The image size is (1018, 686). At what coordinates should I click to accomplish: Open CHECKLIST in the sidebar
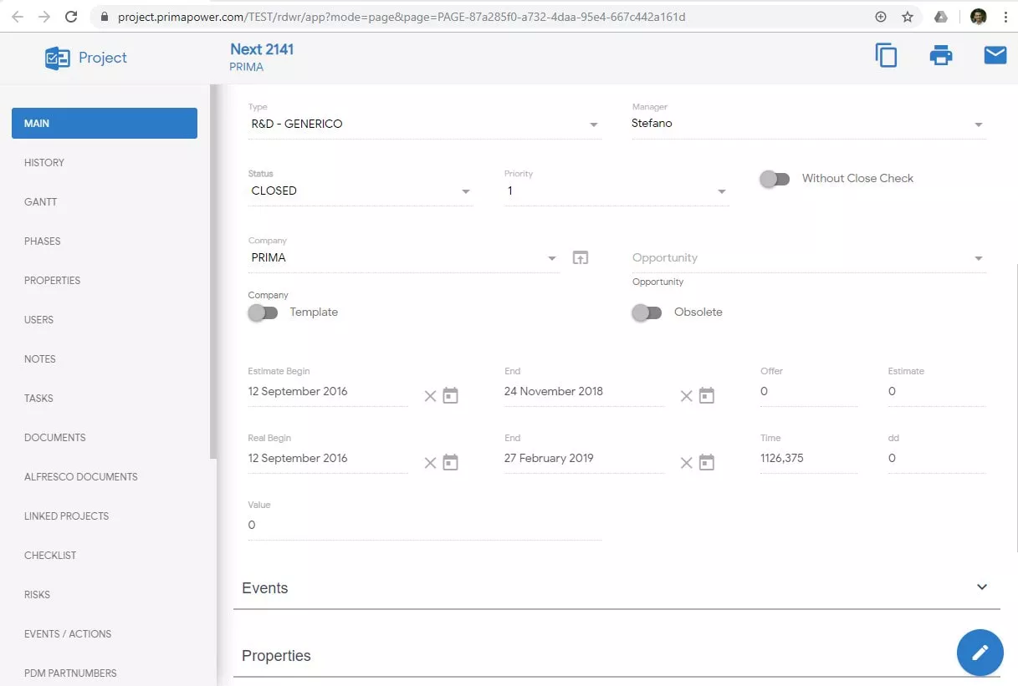coord(50,556)
